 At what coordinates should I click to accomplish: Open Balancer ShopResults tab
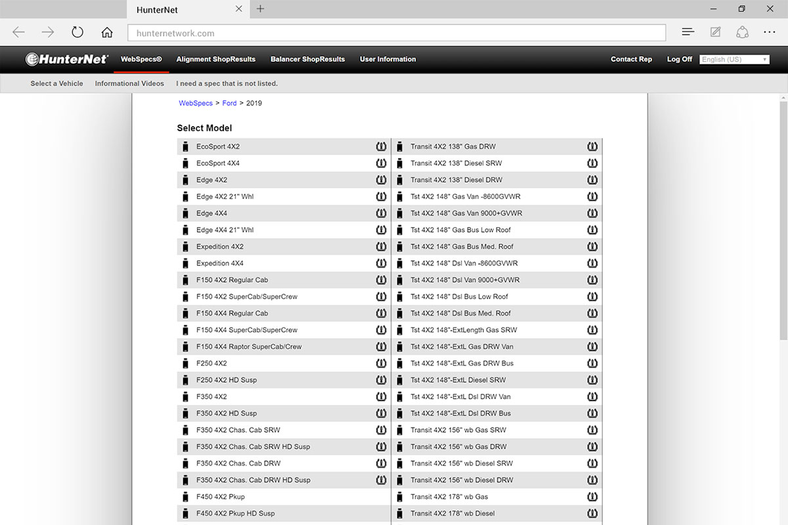(x=307, y=59)
